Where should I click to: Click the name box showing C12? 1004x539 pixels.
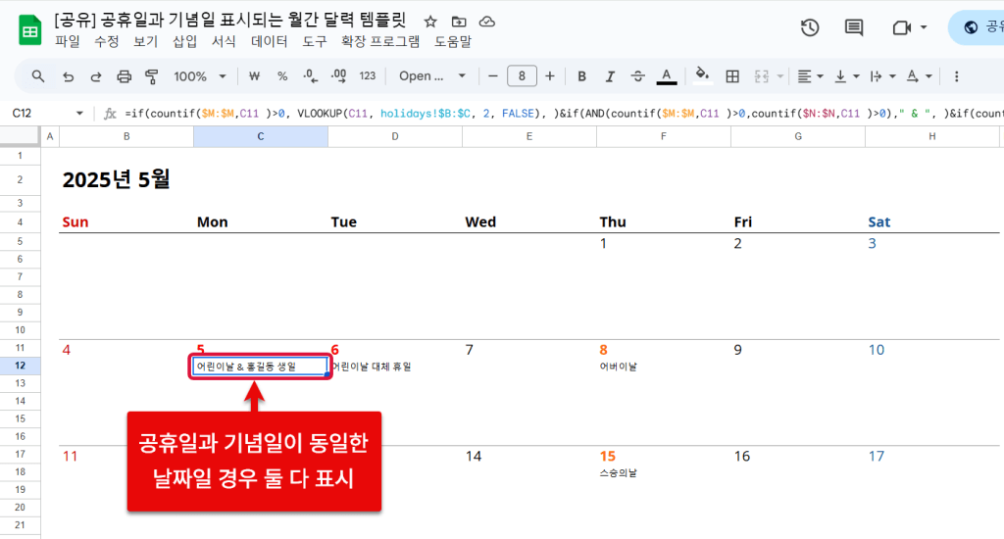[x=39, y=114]
